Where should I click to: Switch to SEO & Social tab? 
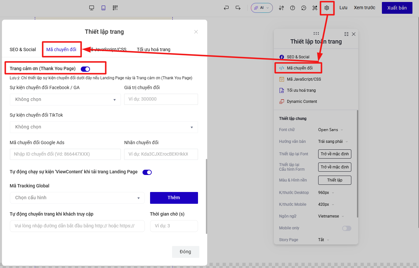pyautogui.click(x=23, y=49)
